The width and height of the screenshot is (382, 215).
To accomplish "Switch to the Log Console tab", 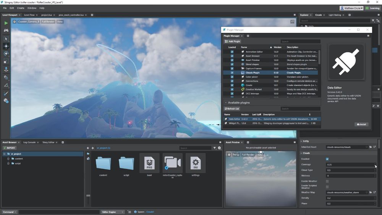I will tap(29, 142).
